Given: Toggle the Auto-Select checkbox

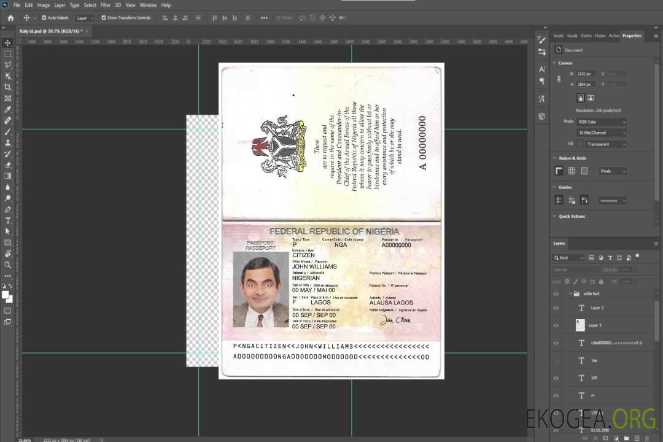Looking at the screenshot, I should (44, 18).
